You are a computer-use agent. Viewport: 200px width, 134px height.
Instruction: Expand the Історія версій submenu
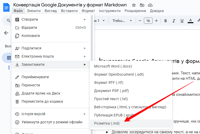[x=51, y=114]
